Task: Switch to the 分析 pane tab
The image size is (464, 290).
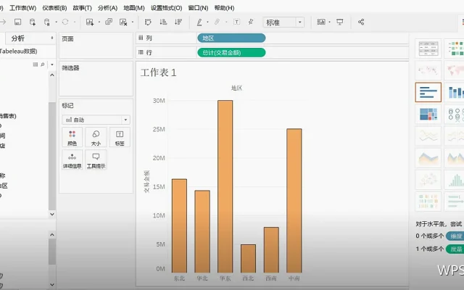Action: (17, 38)
